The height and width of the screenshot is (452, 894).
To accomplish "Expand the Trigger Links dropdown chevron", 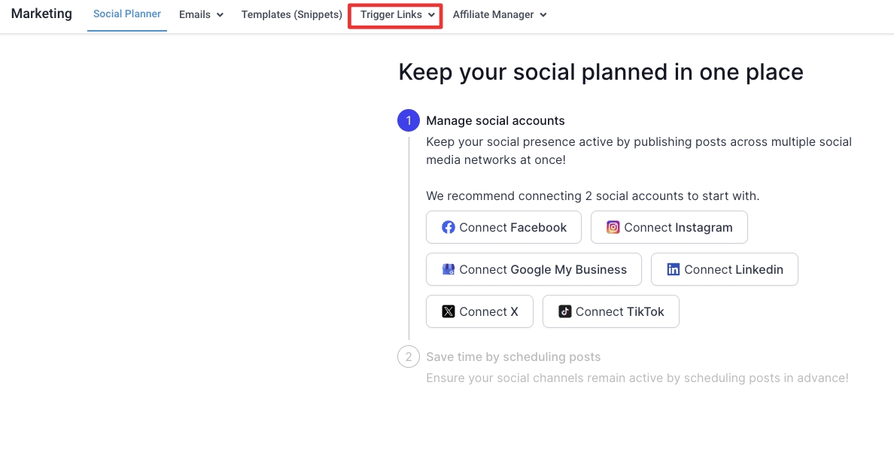I will (x=431, y=15).
